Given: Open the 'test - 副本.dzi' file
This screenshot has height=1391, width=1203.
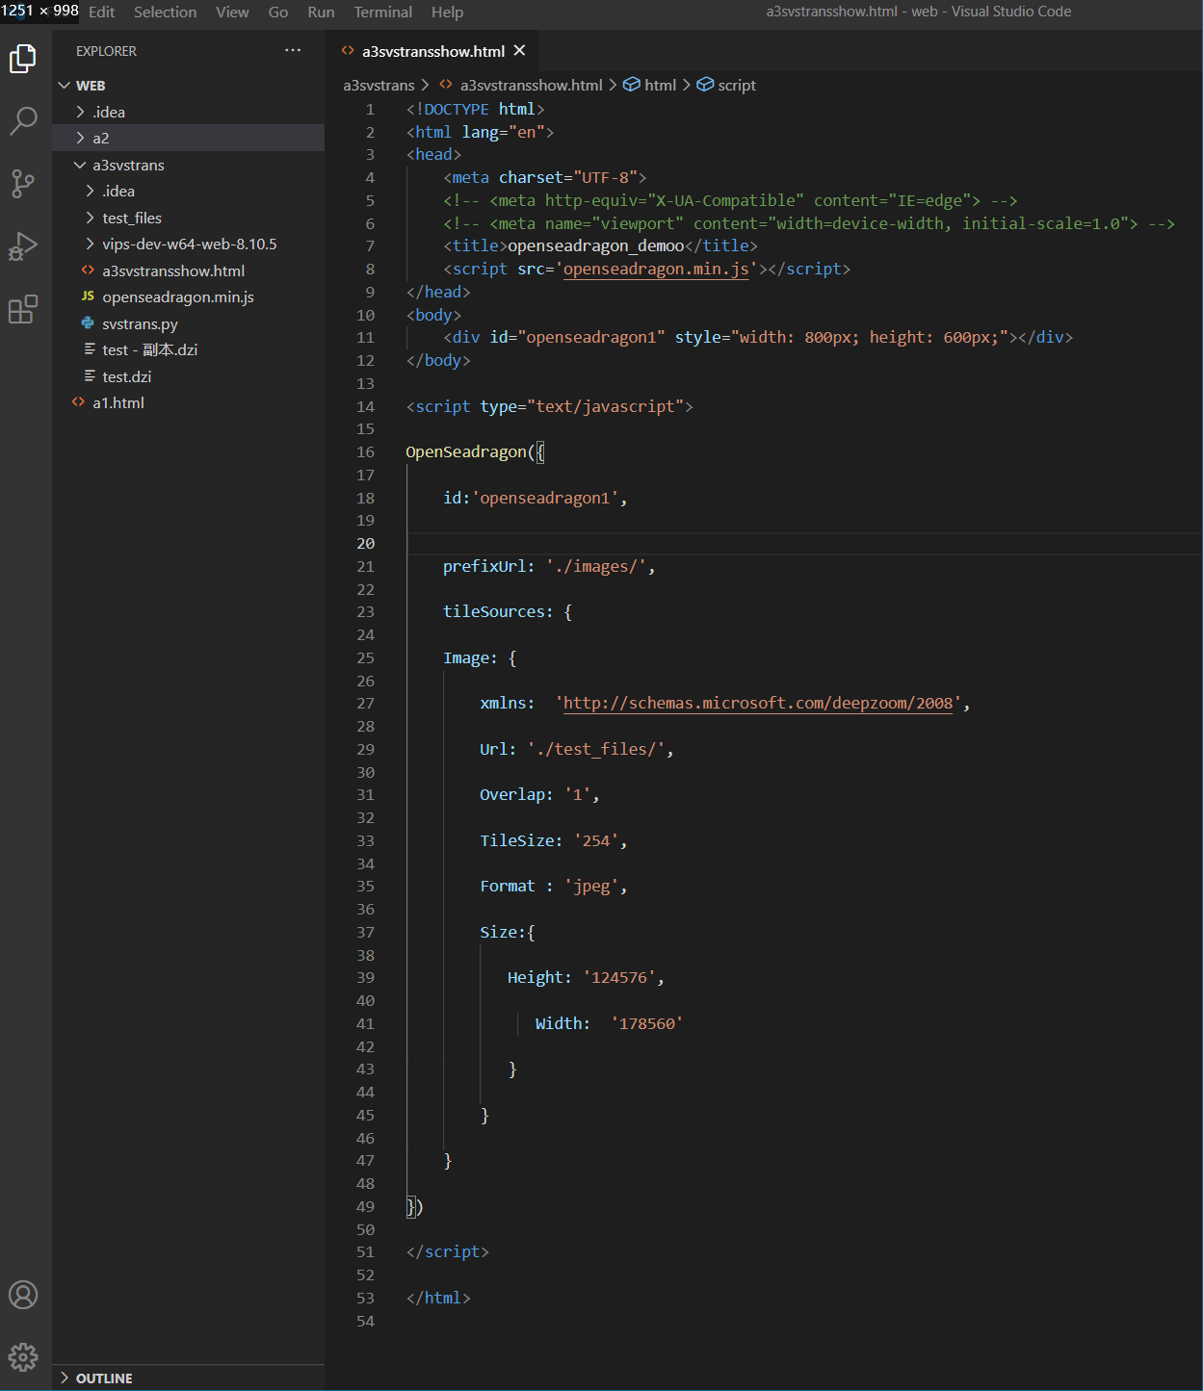Looking at the screenshot, I should click(x=189, y=349).
